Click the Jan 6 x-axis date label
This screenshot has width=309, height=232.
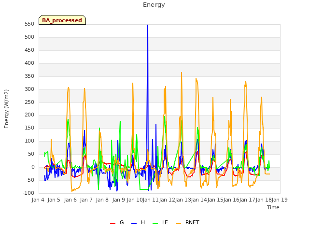tap(70, 200)
